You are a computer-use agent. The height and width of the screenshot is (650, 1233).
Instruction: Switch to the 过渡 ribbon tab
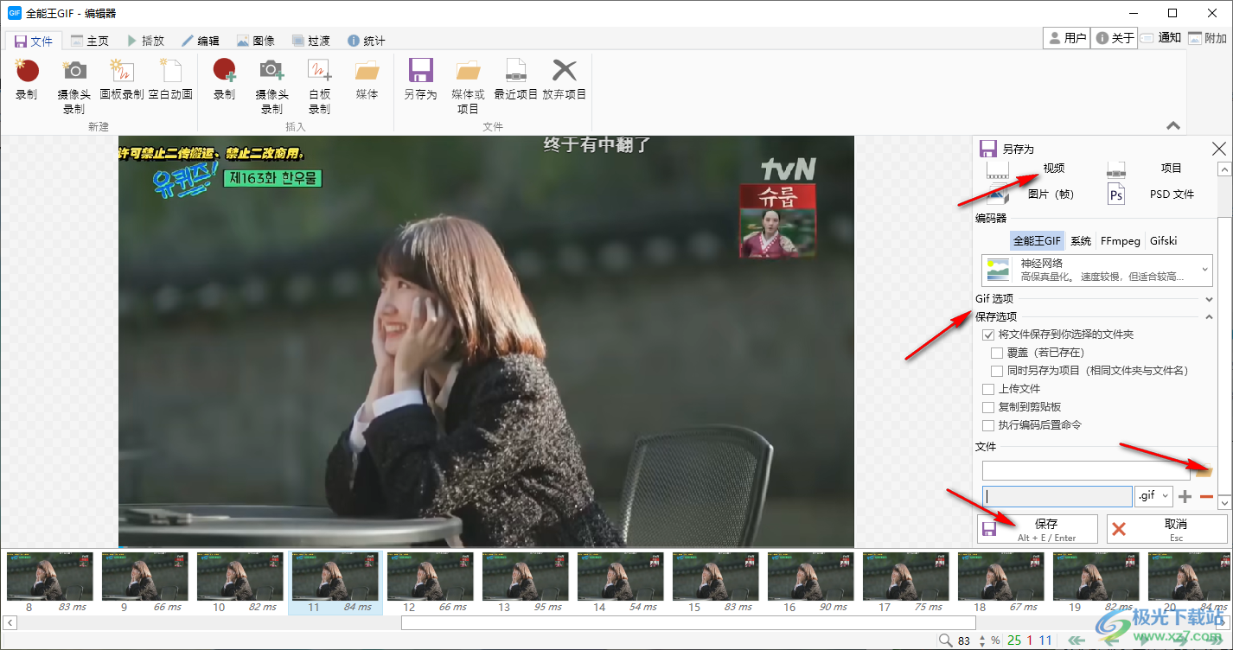311,41
